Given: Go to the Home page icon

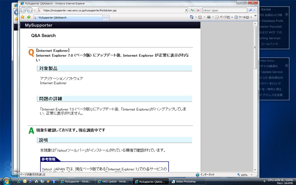Looking at the screenshot, I should (191, 17).
